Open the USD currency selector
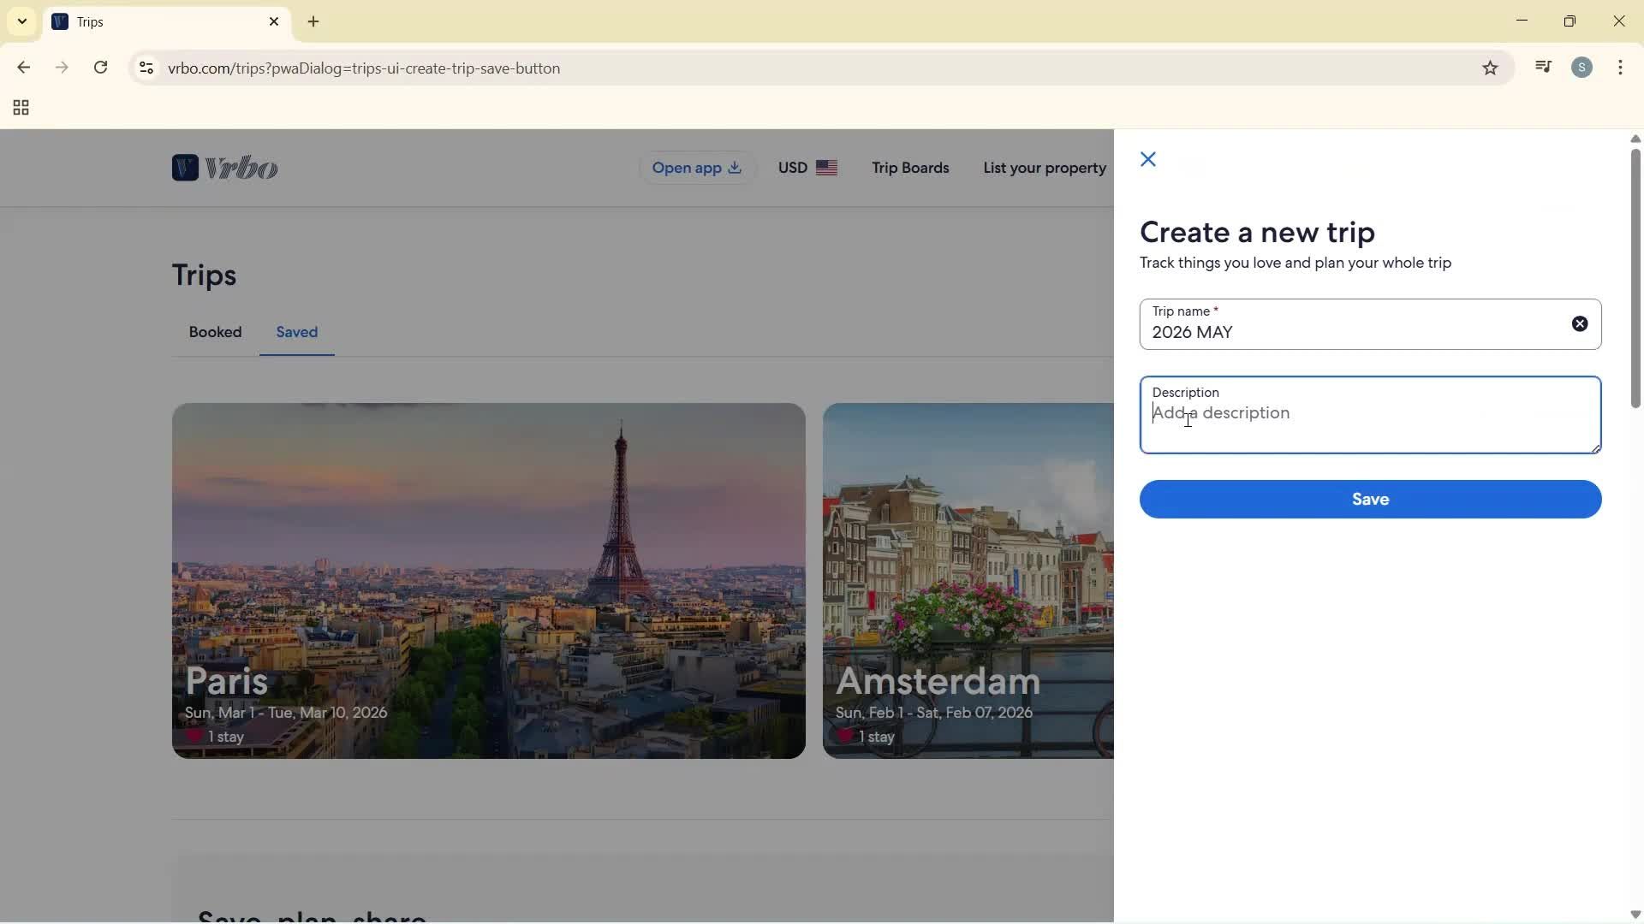1644x924 pixels. tap(806, 168)
